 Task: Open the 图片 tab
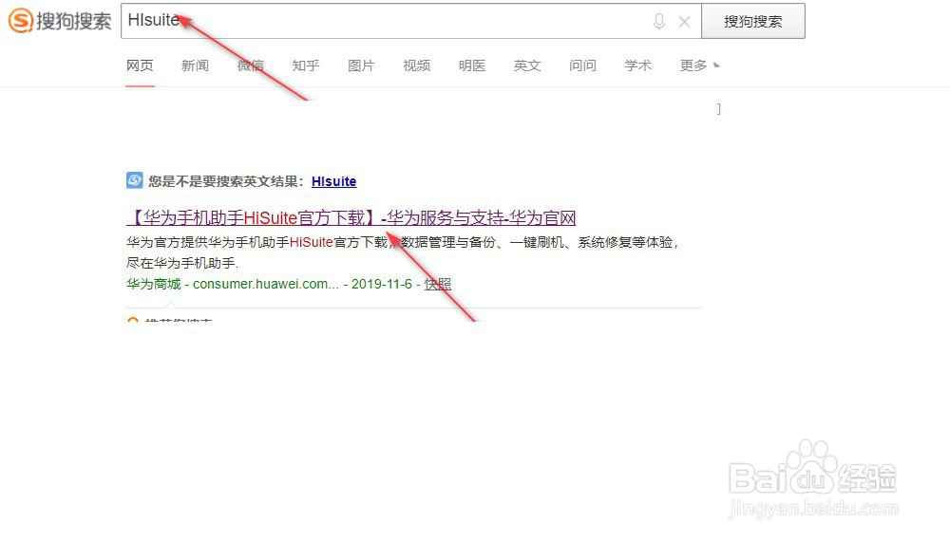coord(361,65)
